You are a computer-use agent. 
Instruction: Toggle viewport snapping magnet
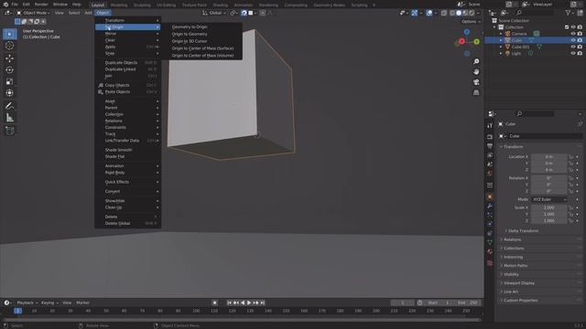244,13
